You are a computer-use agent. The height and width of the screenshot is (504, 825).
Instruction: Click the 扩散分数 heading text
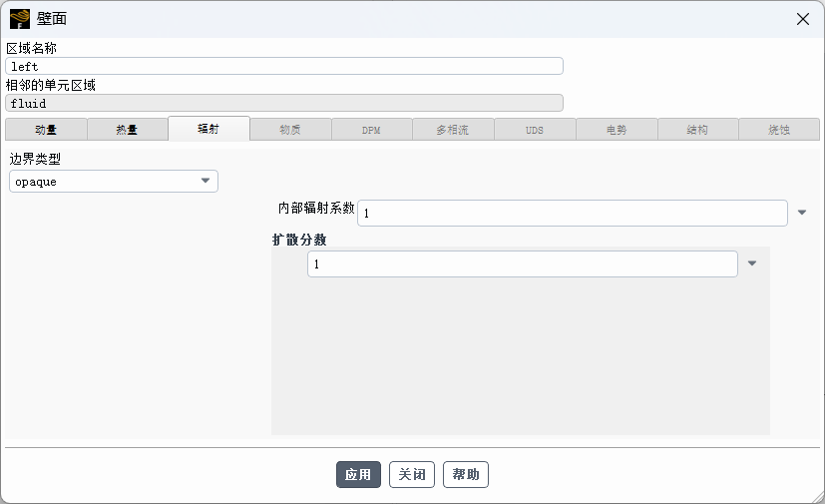(x=299, y=240)
